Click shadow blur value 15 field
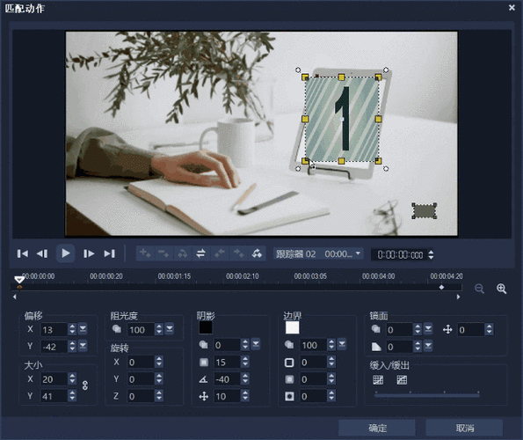523x440 pixels. pyautogui.click(x=227, y=363)
